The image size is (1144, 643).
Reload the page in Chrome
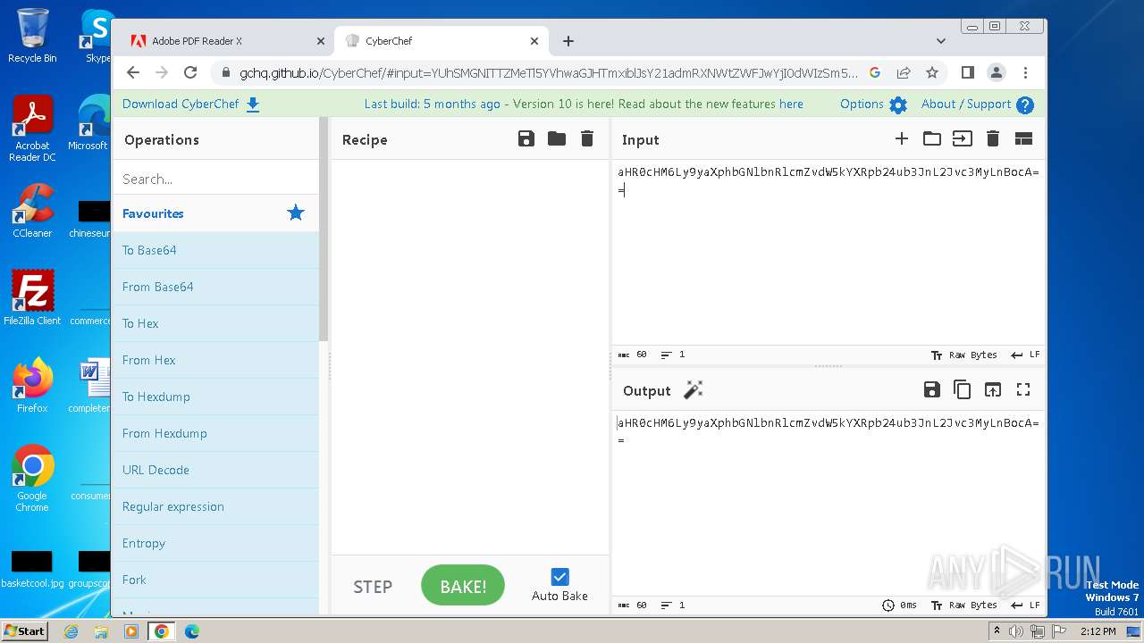coord(190,72)
